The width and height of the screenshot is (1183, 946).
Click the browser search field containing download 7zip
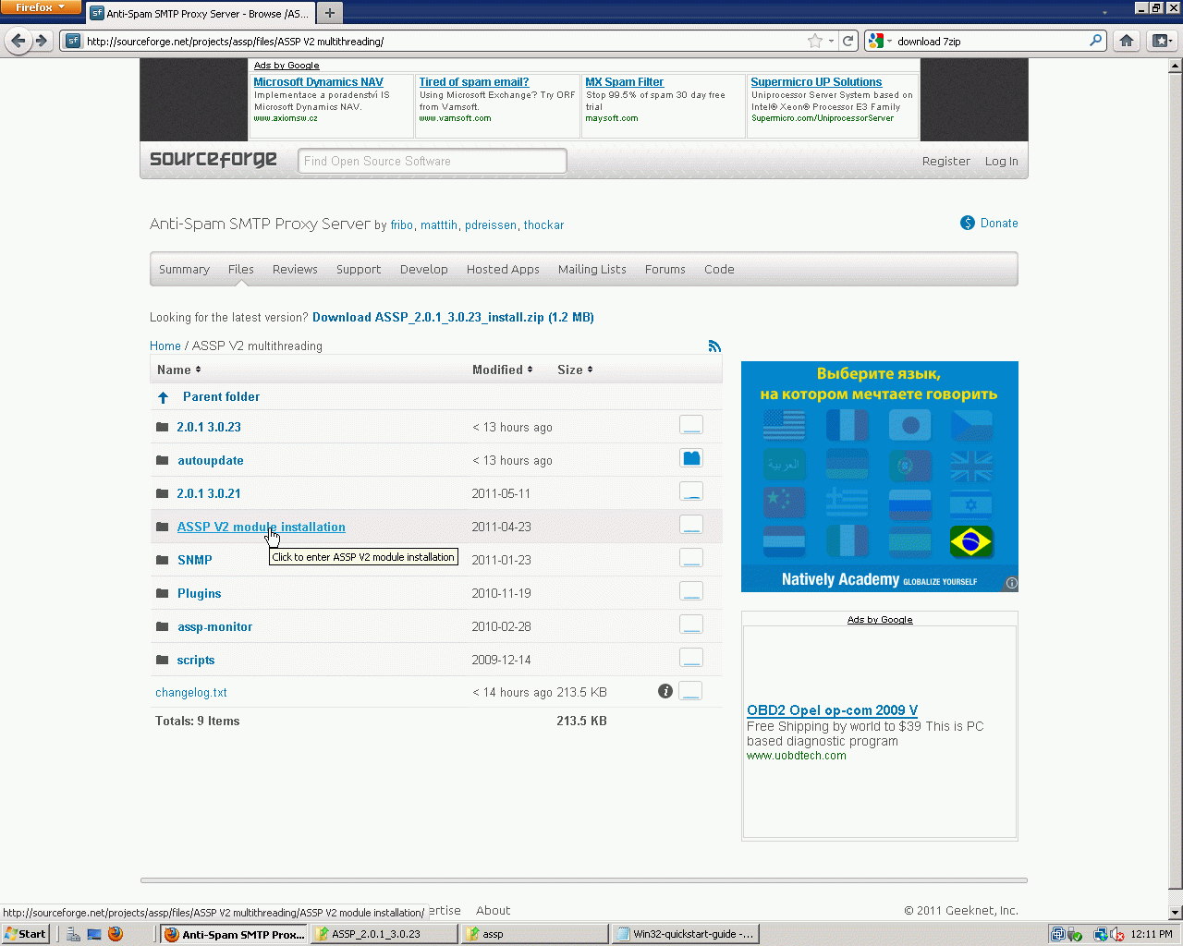(x=991, y=41)
